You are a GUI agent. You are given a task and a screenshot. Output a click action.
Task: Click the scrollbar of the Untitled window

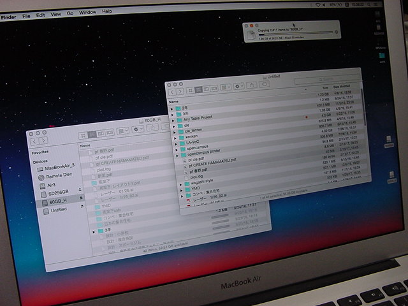tap(363, 106)
